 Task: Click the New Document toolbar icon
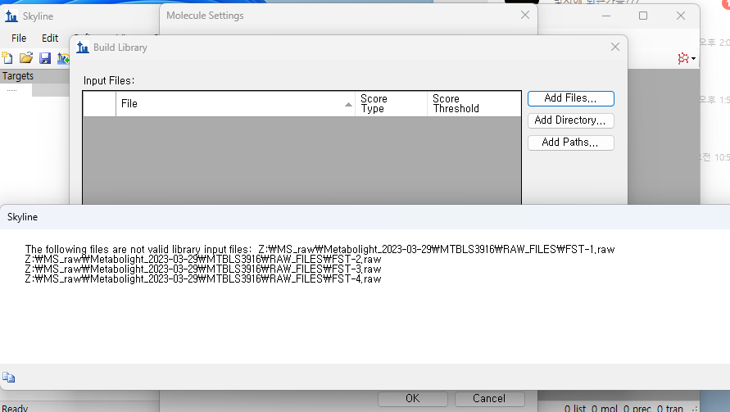pyautogui.click(x=7, y=58)
